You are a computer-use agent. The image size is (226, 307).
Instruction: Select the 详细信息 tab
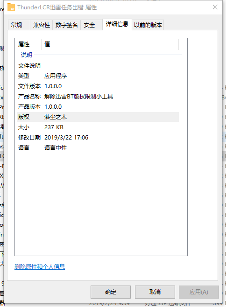point(117,24)
